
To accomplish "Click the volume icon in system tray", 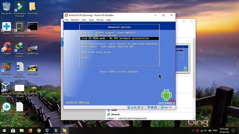I will pos(206,131).
